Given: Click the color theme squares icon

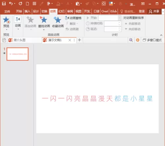Looking at the screenshot, I should pos(111,4).
